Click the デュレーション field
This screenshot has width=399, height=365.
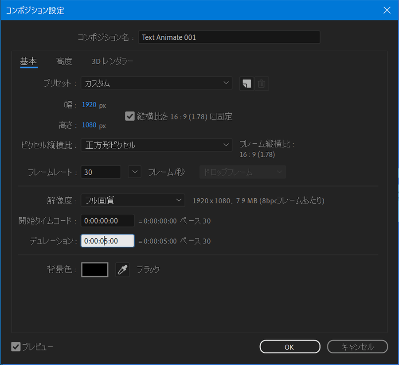click(x=107, y=241)
